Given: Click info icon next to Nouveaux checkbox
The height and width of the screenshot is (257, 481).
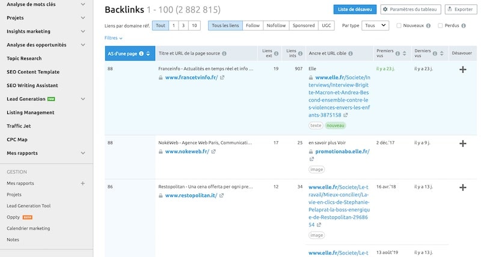Looking at the screenshot, I should pos(428,26).
